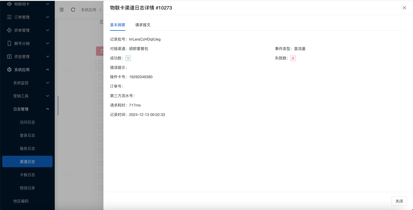Image resolution: width=413 pixels, height=210 pixels.
Task: Click the 物联网卡 cube icon in sidebar
Action: (x=9, y=4)
